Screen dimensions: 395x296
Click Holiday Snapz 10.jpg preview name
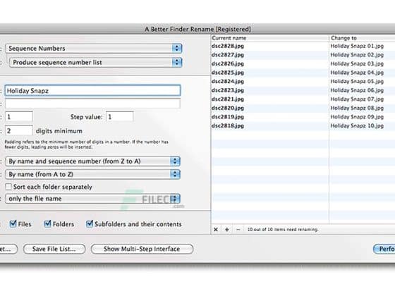point(357,125)
